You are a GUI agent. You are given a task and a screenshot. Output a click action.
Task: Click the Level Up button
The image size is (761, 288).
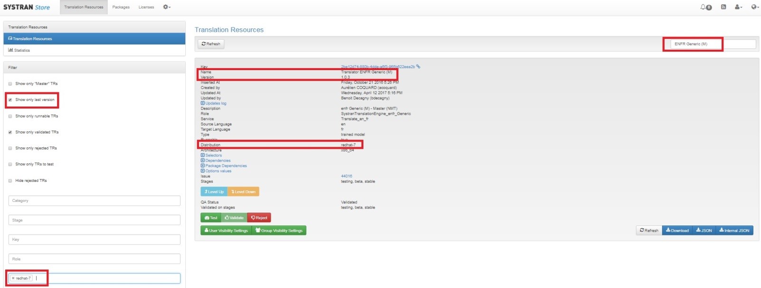pyautogui.click(x=214, y=192)
